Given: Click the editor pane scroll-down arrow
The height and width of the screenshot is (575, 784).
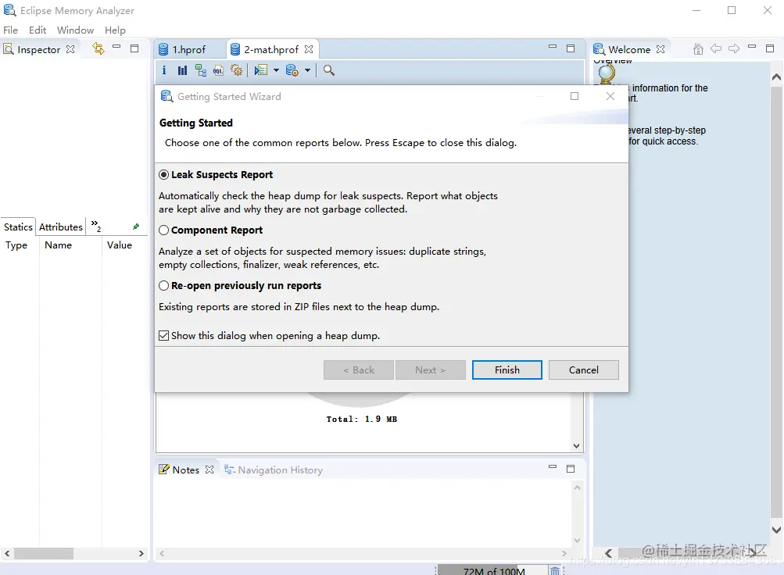Looking at the screenshot, I should point(577,446).
